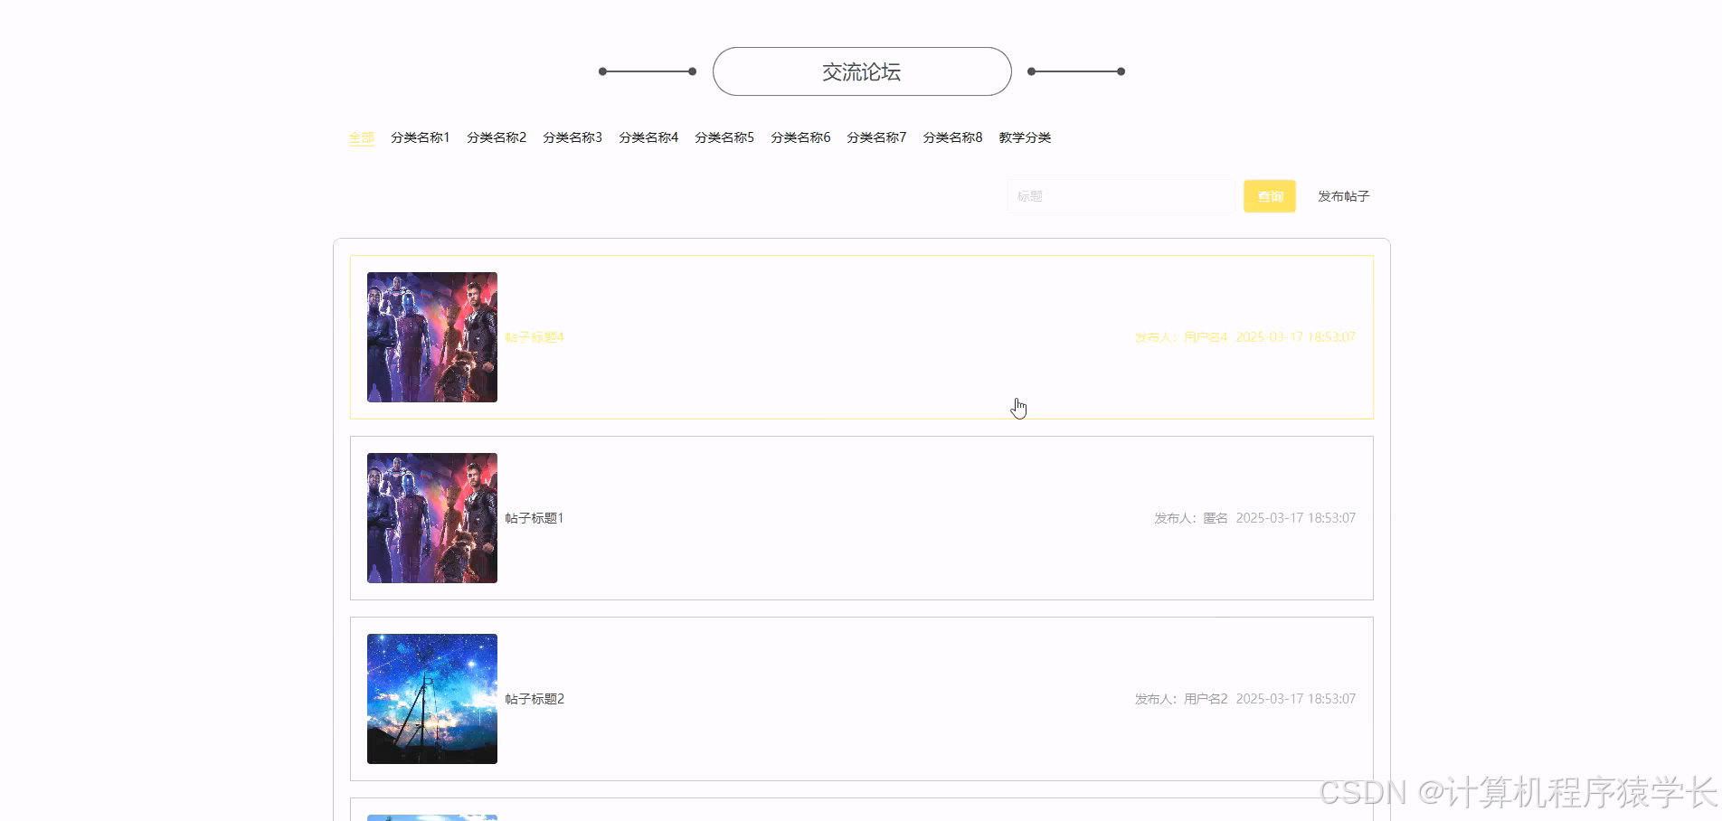
Task: Choose the 分类名称6 category
Action: [799, 137]
